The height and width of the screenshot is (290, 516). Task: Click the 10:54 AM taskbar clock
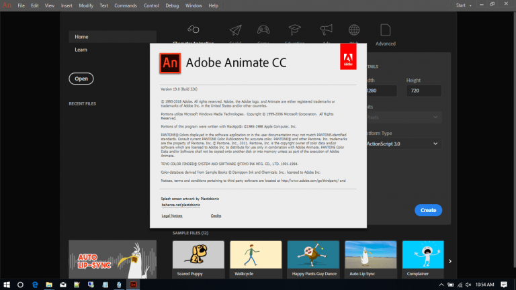[484, 285]
